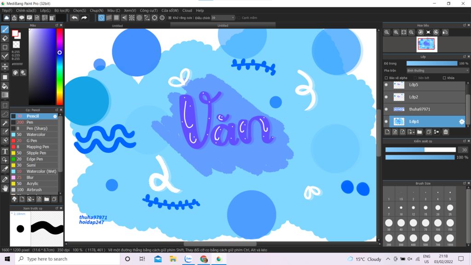Screen dimensions: 471x265
Task: Enable grid (crisscross) snap guide
Action: (116, 18)
